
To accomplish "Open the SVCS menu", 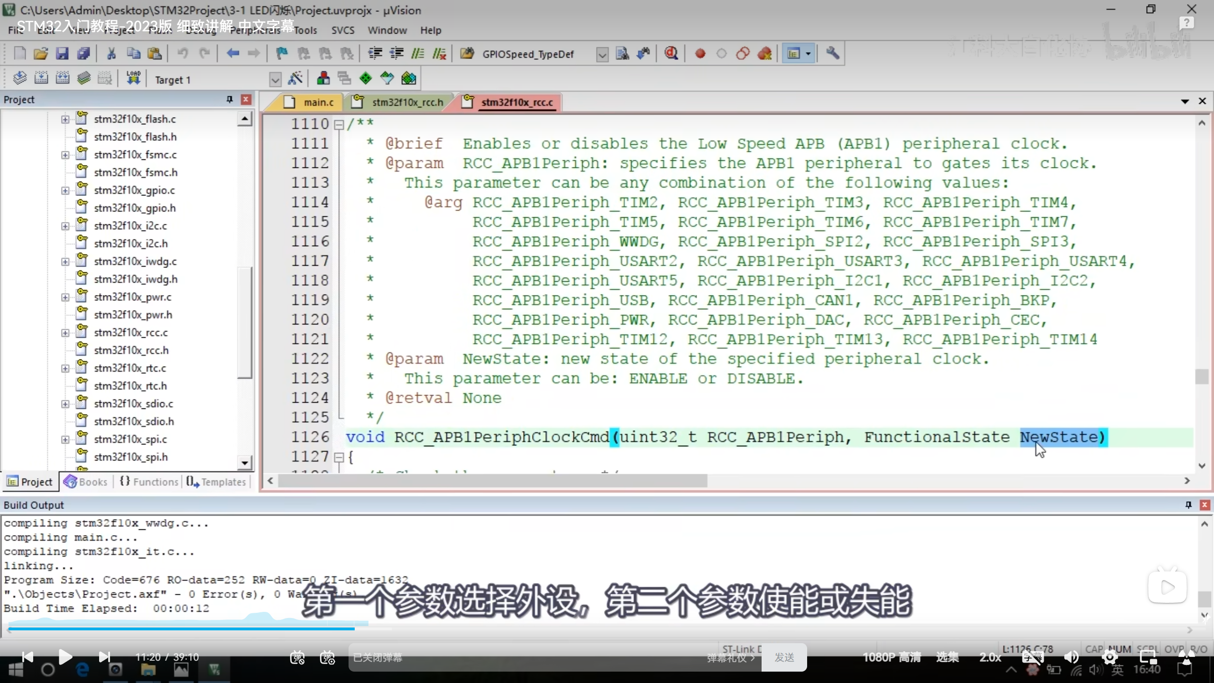I will (x=342, y=30).
